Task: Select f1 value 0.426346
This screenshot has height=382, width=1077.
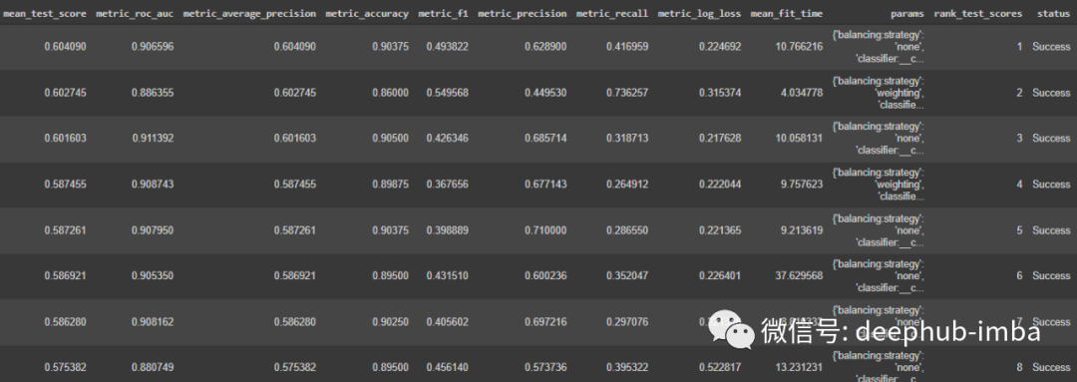Action: click(447, 138)
